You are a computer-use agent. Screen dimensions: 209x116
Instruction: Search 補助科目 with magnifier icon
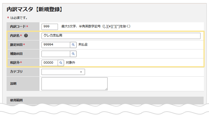[x=73, y=54]
